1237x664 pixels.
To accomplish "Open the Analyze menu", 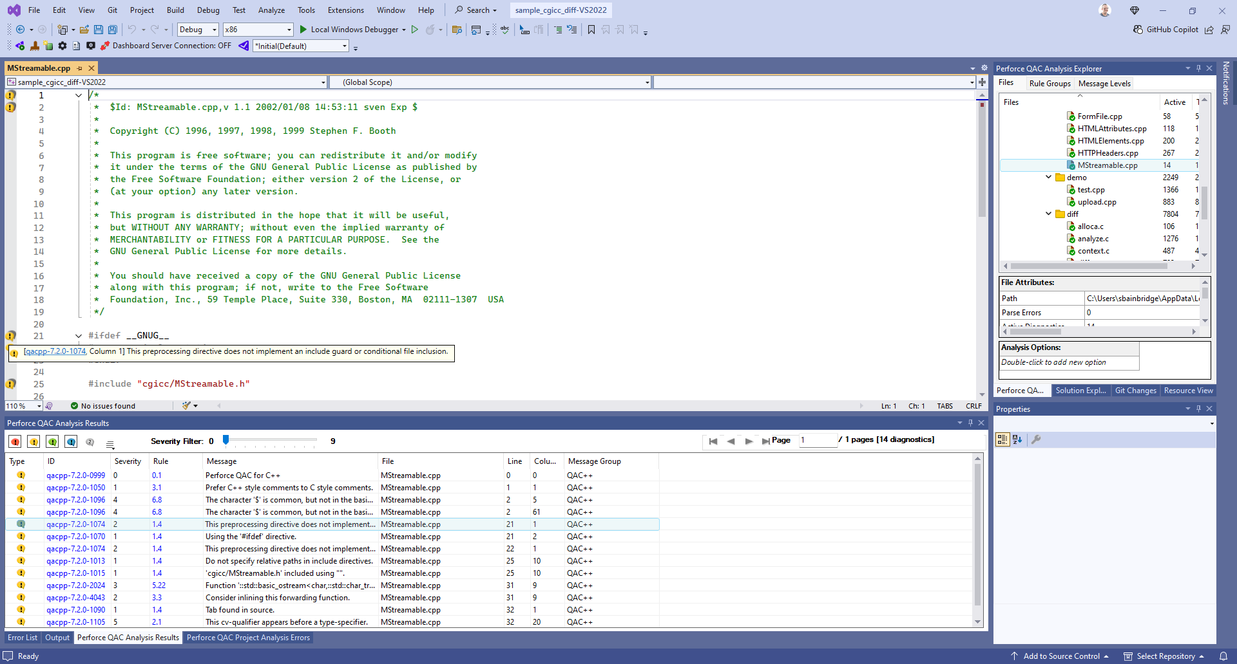I will (x=271, y=10).
